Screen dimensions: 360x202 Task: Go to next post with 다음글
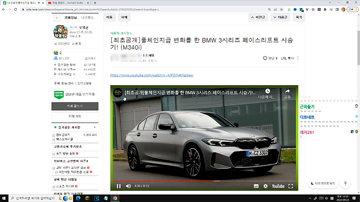click(x=280, y=17)
